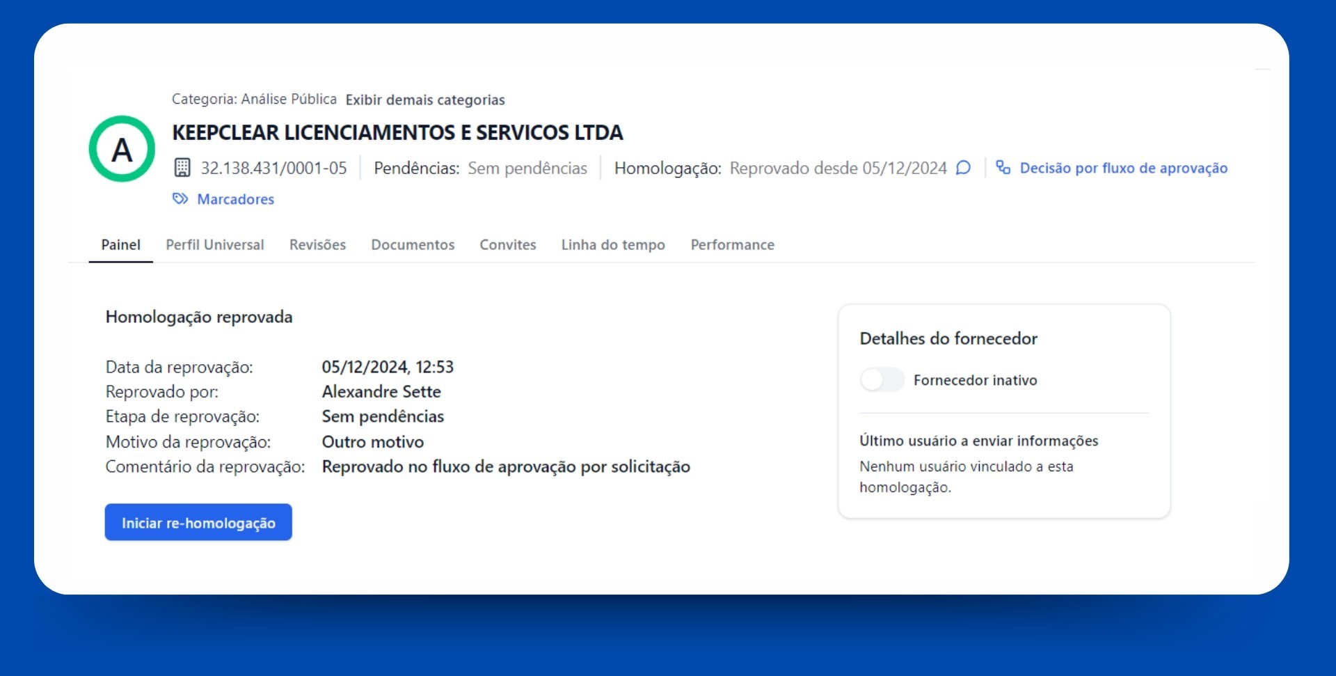Click the Reprovado desde 05/12/2024 status
This screenshot has width=1336, height=676.
[x=838, y=168]
